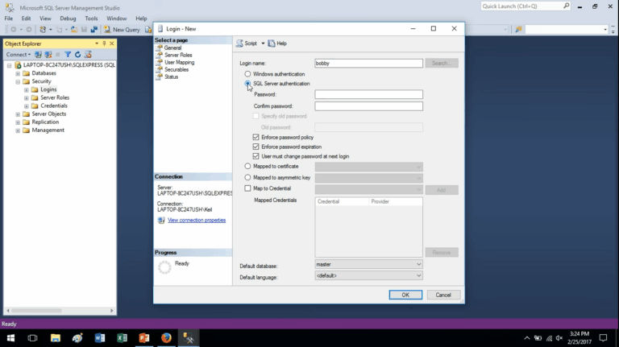This screenshot has height=347, width=619.
Task: Click Cancel in the Login dialog
Action: 443,295
